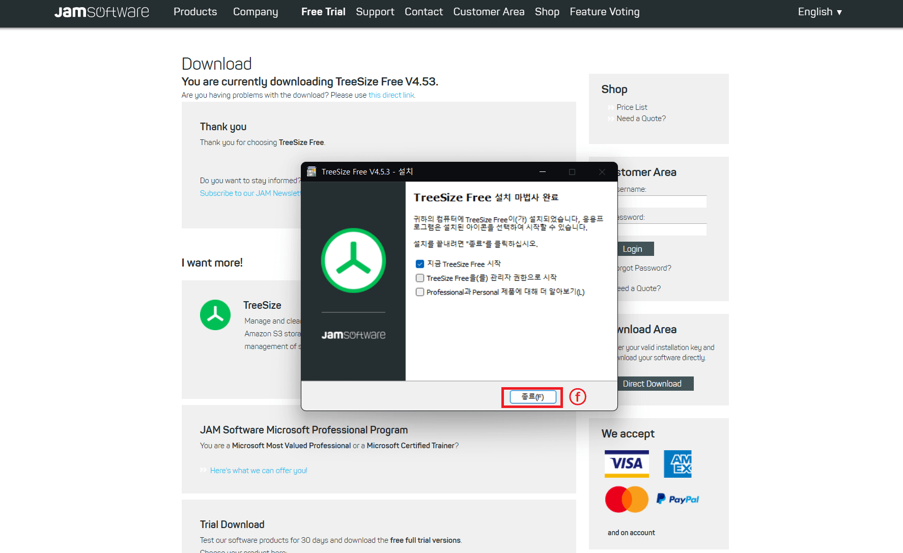Open Feature Voting page

[605, 12]
